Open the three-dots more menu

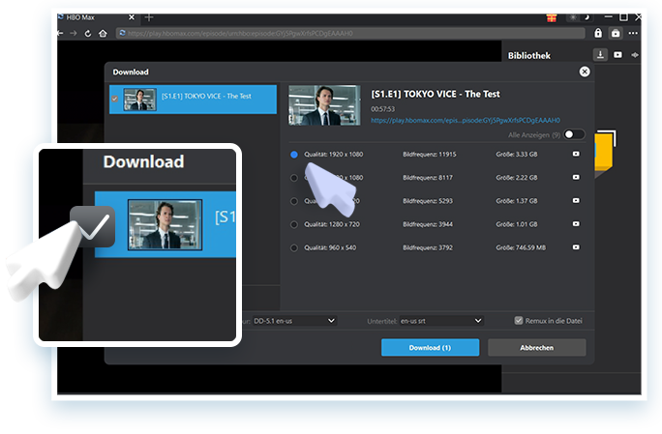(x=633, y=33)
